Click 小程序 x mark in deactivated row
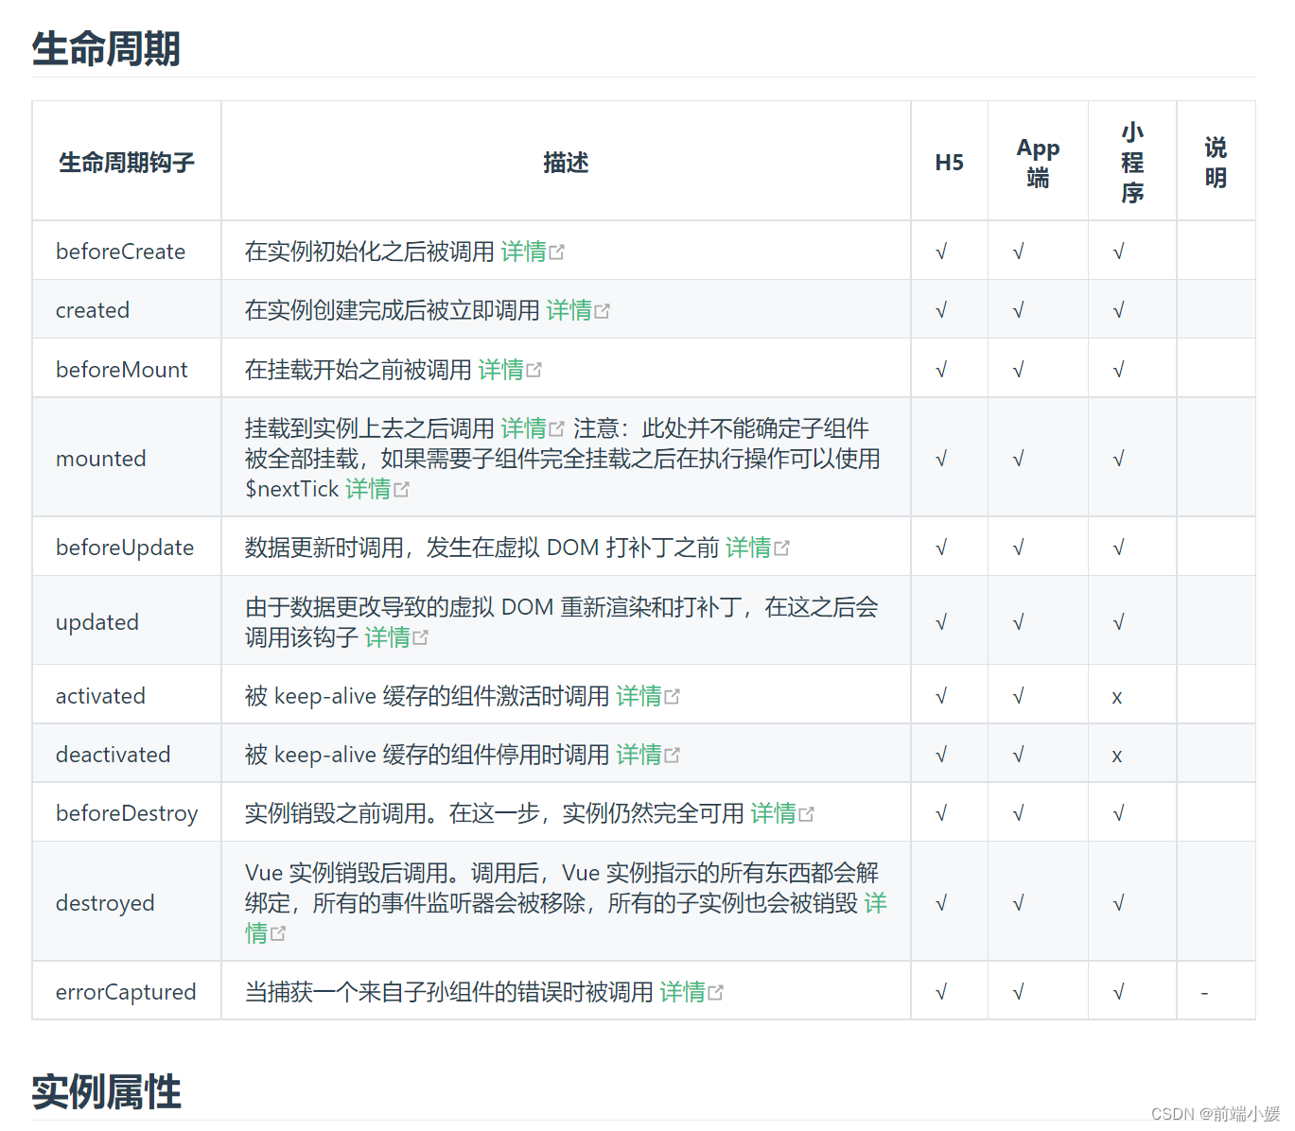The height and width of the screenshot is (1131, 1295). 1117,756
